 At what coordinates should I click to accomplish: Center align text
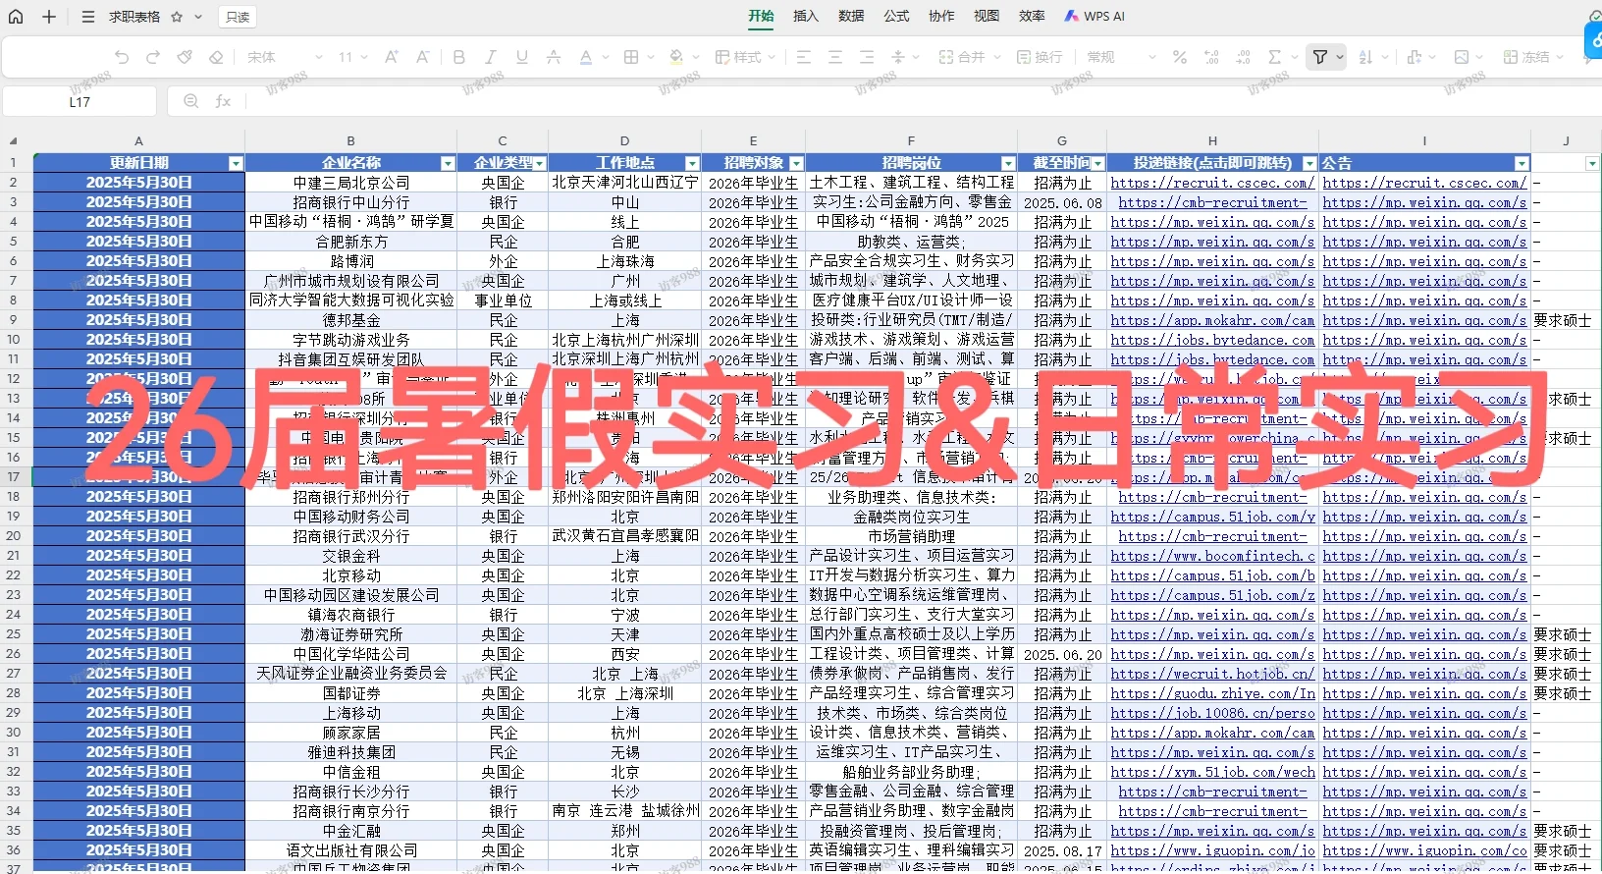tap(835, 57)
